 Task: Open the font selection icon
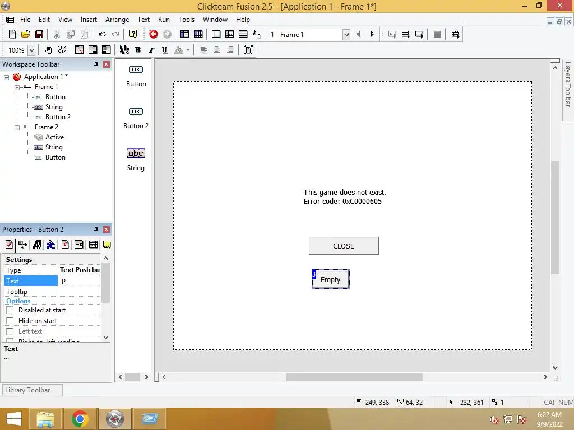124,50
